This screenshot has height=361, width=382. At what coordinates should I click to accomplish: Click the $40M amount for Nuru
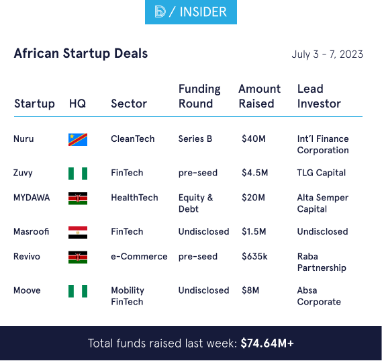pos(253,138)
